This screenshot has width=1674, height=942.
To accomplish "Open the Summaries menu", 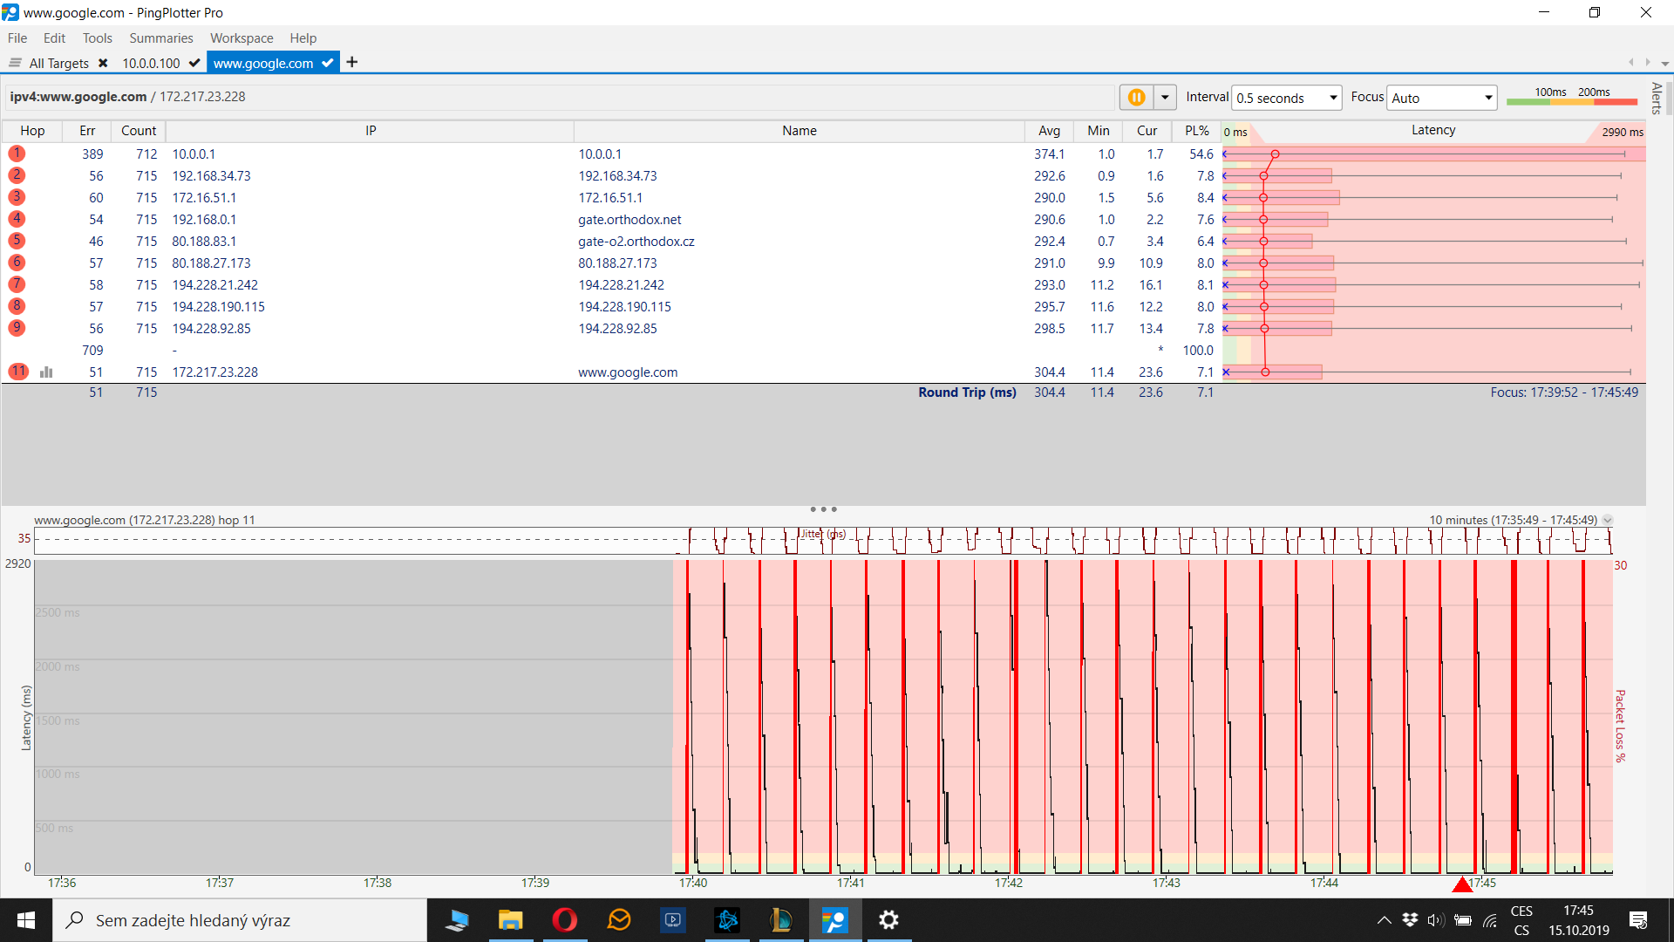I will click(160, 38).
